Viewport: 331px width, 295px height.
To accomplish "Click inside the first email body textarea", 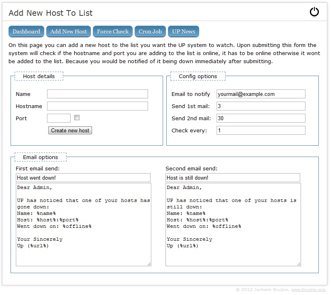I will [84, 225].
